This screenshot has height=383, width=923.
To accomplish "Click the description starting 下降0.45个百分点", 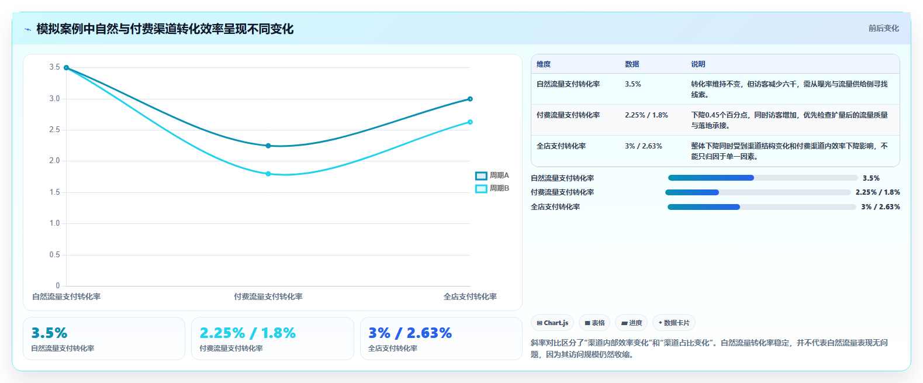I will pyautogui.click(x=789, y=120).
